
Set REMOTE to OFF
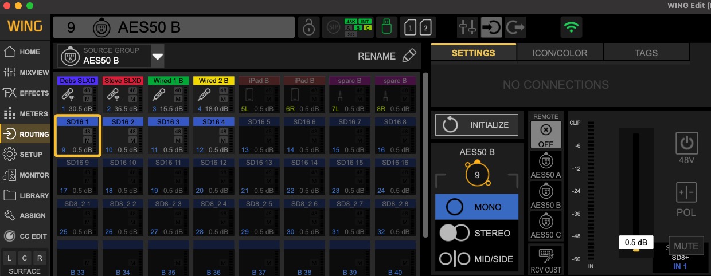pyautogui.click(x=545, y=135)
